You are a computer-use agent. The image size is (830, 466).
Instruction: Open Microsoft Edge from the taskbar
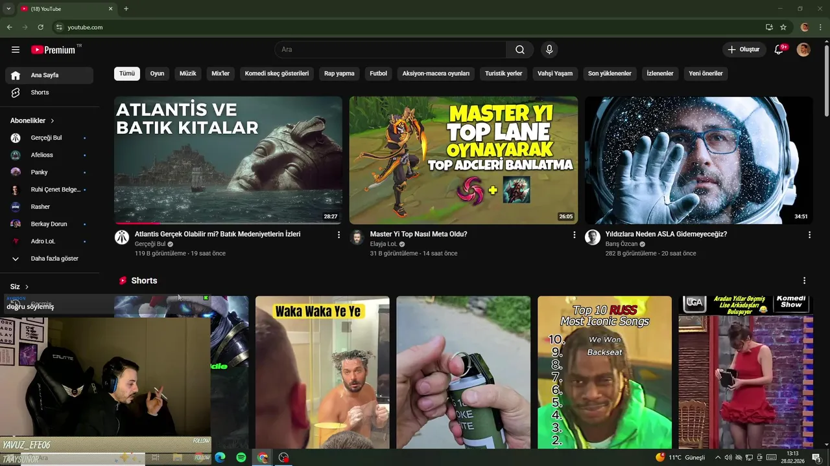(x=220, y=458)
